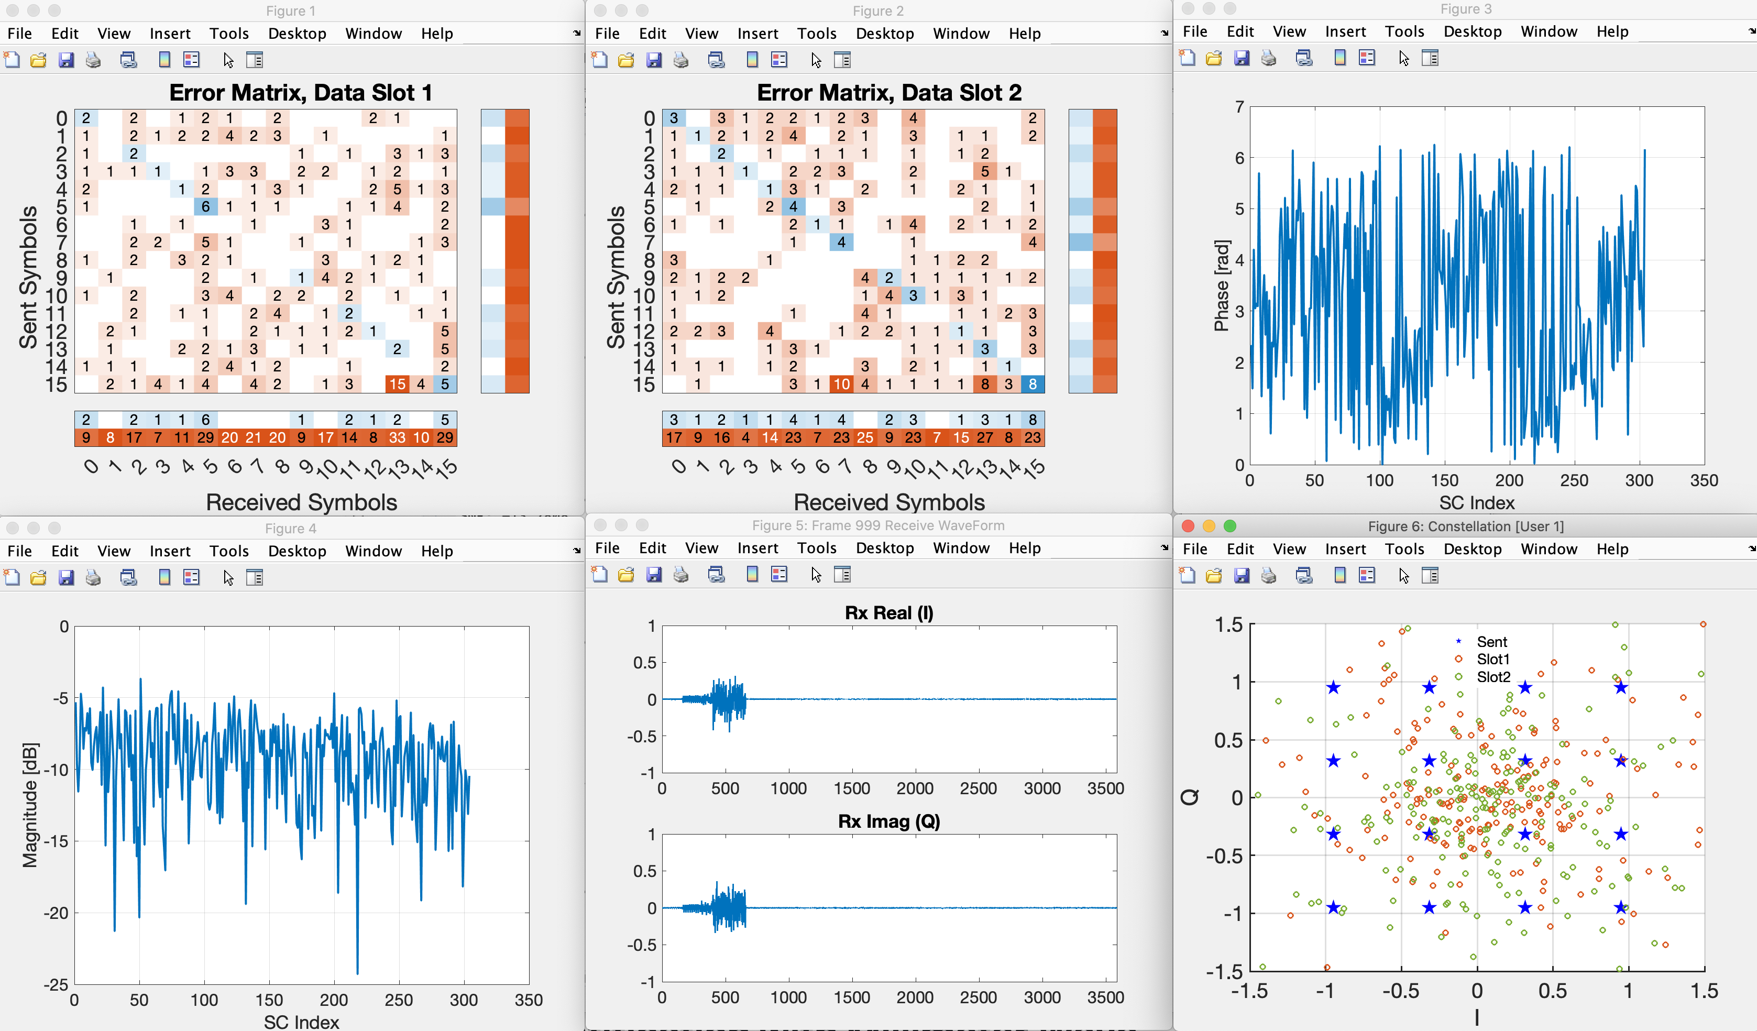Screen dimensions: 1757x1031
Task: Toggle Insert Colorbar in Figure 3 toolbar
Action: pos(1339,58)
